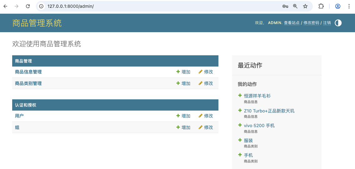Click the zoom magnifier icon in address bar

click(x=295, y=6)
